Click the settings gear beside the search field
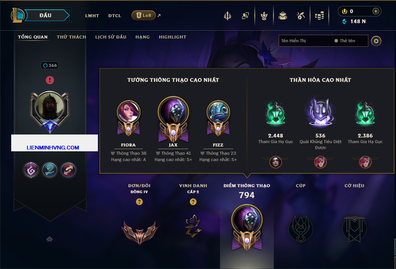The width and height of the screenshot is (396, 269). point(376,41)
